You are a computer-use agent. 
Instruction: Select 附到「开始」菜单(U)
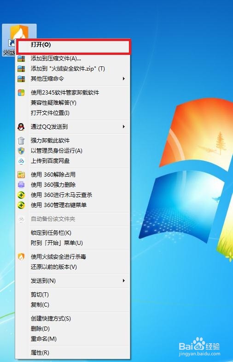click(73, 243)
